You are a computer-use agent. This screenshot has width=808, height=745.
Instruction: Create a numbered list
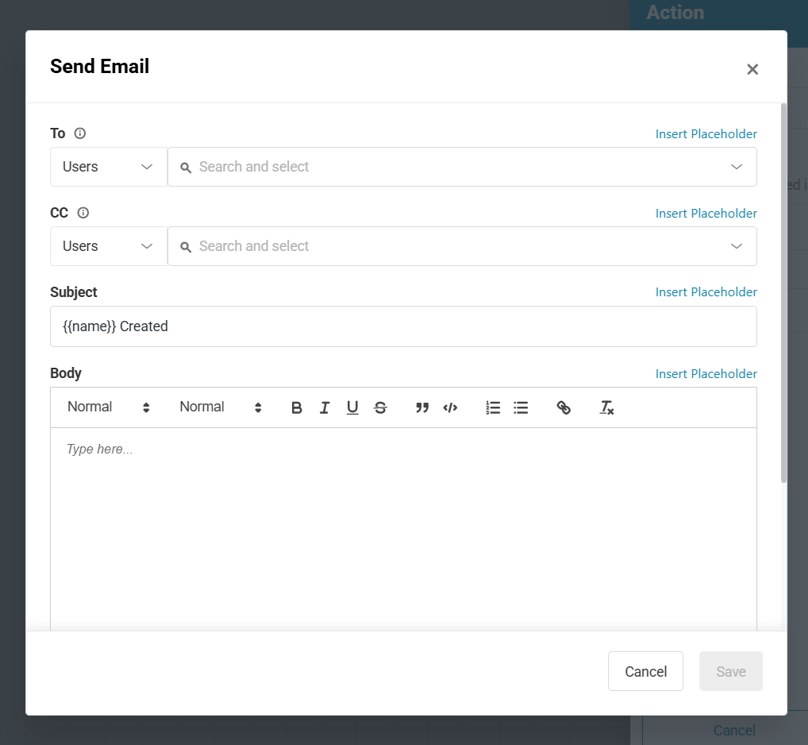coord(493,407)
